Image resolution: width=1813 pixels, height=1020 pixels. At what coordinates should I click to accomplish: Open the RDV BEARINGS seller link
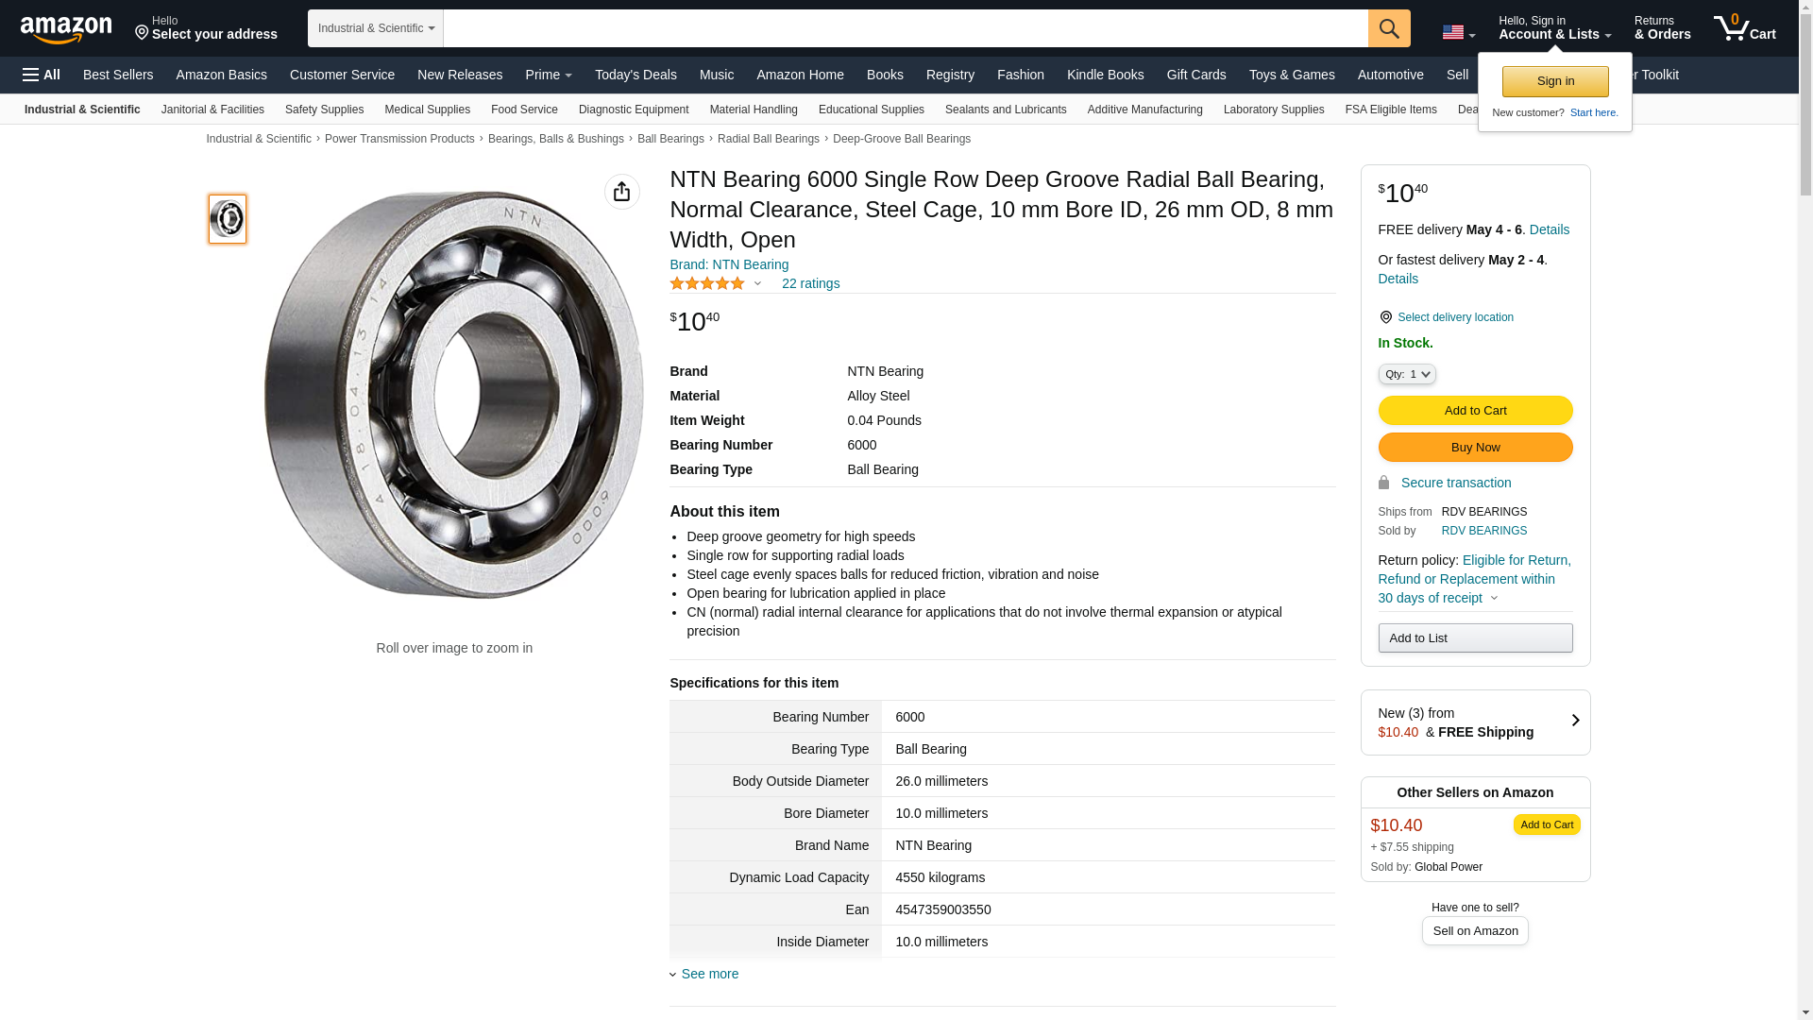1483,531
